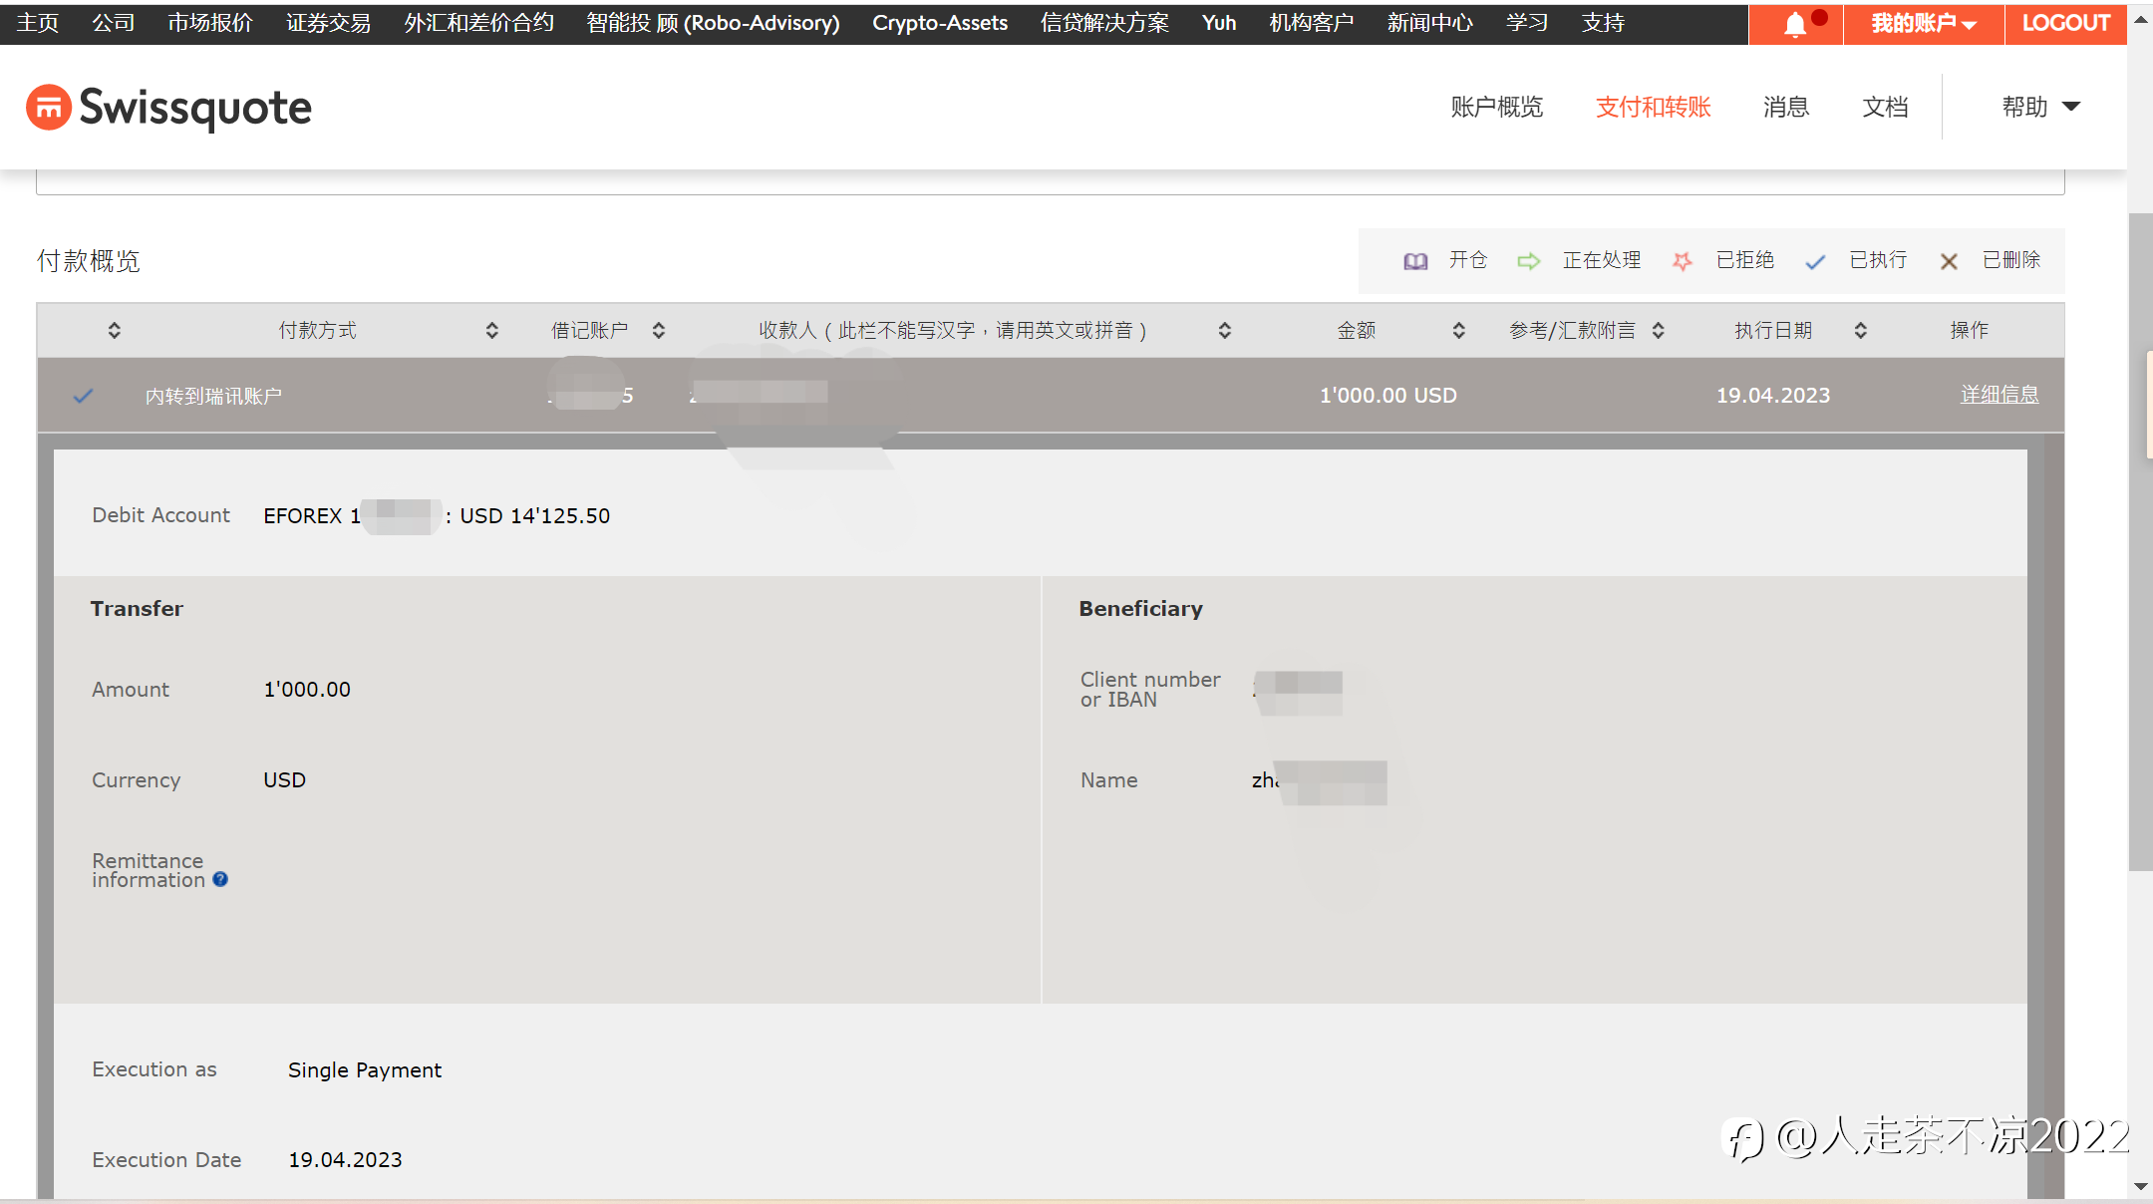This screenshot has width=2153, height=1204.
Task: Open the 账户概览 tab
Action: pos(1496,107)
